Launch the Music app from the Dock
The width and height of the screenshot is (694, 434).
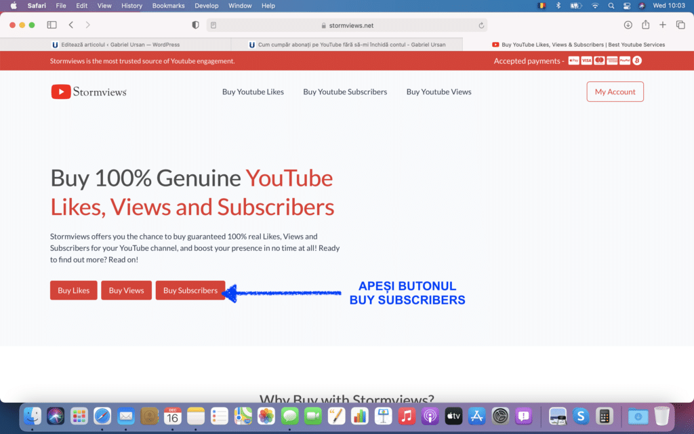pyautogui.click(x=407, y=416)
